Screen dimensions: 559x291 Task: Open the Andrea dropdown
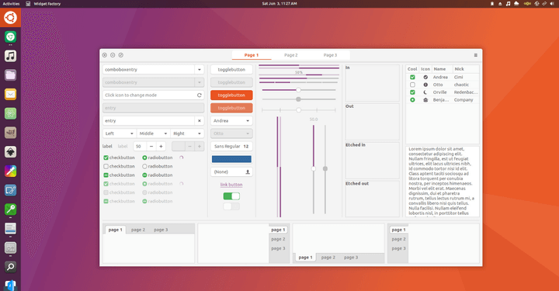tap(231, 121)
